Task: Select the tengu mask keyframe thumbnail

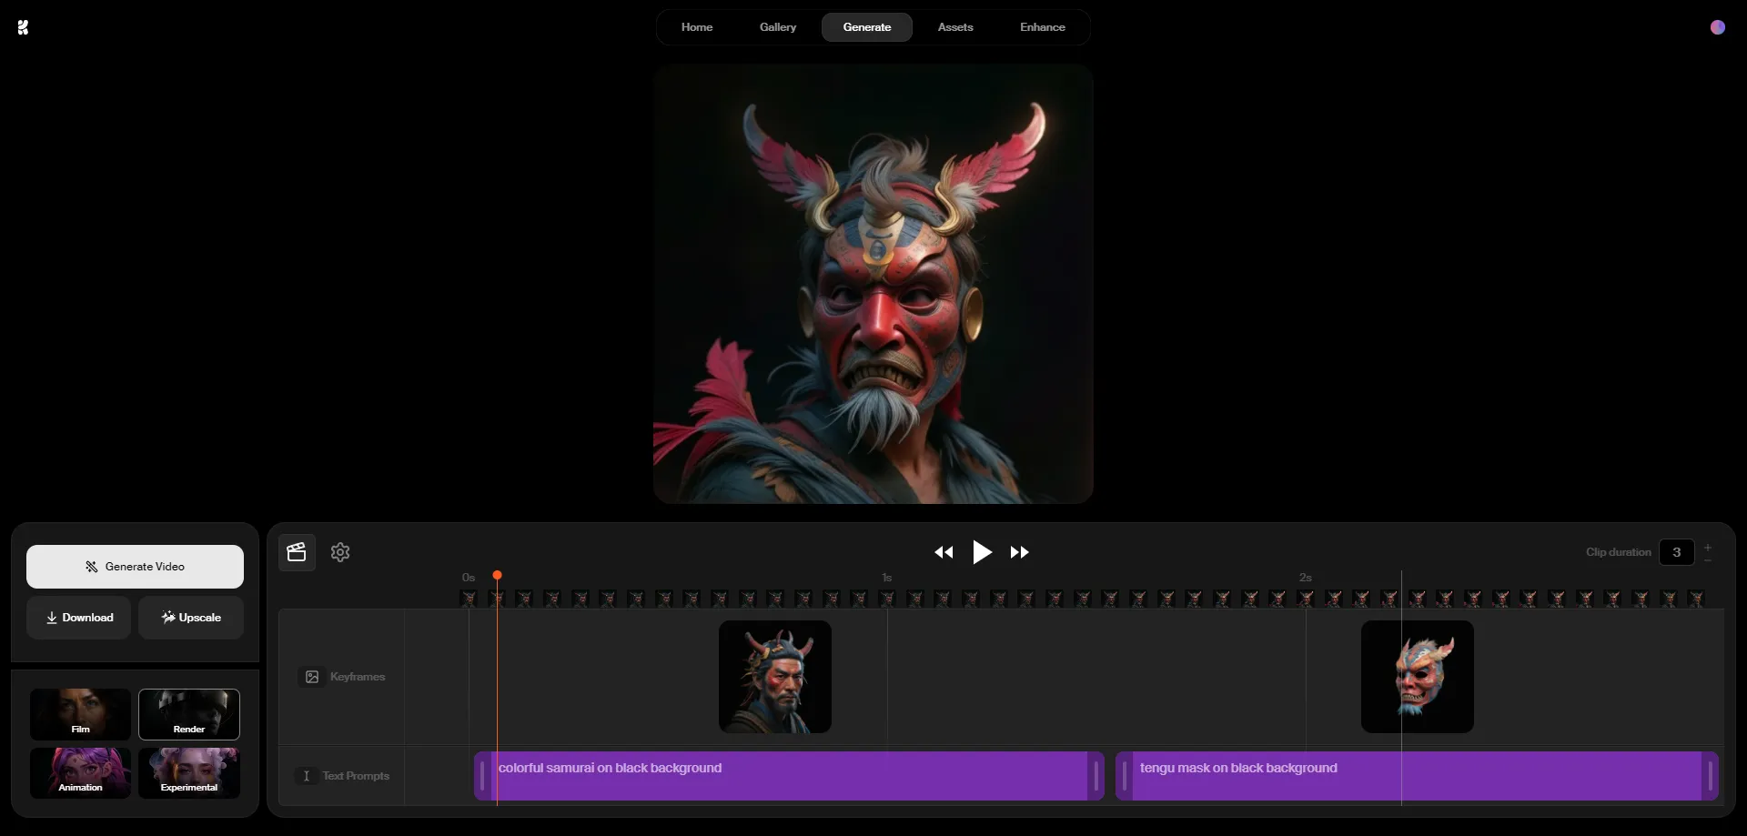Action: point(1418,677)
